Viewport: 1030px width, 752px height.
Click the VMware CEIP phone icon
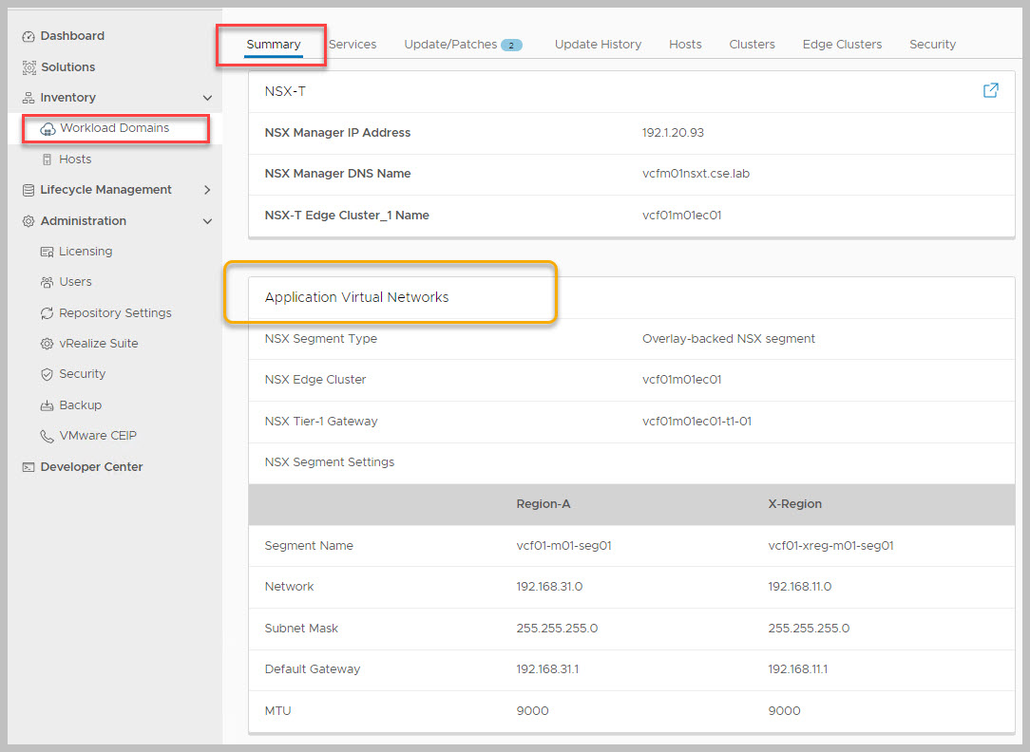pyautogui.click(x=47, y=437)
